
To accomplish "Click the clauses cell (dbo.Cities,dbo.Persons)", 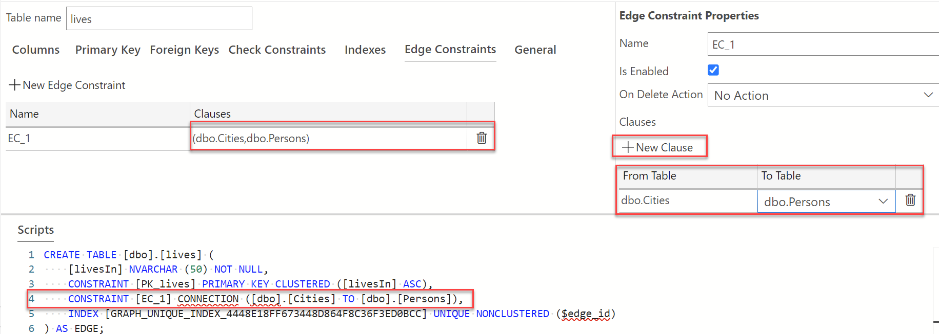I will (328, 138).
